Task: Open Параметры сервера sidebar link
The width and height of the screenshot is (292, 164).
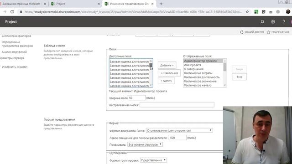Action: (x=12, y=58)
